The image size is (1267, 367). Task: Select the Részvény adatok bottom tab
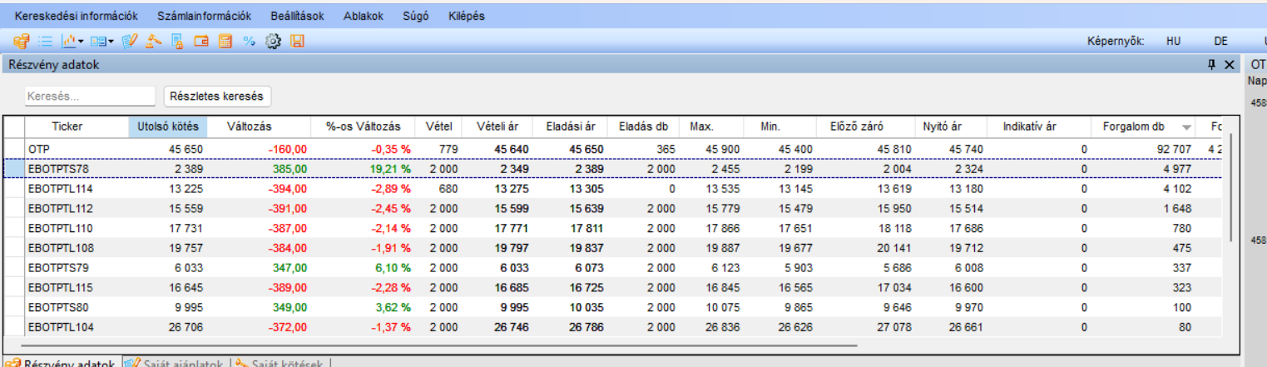(x=61, y=364)
